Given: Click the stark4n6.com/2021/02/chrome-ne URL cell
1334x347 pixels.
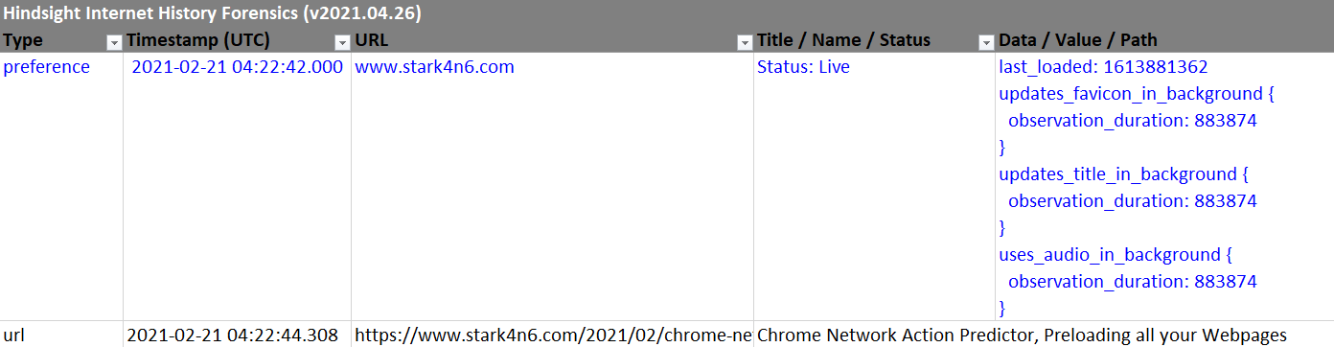Looking at the screenshot, I should [552, 335].
